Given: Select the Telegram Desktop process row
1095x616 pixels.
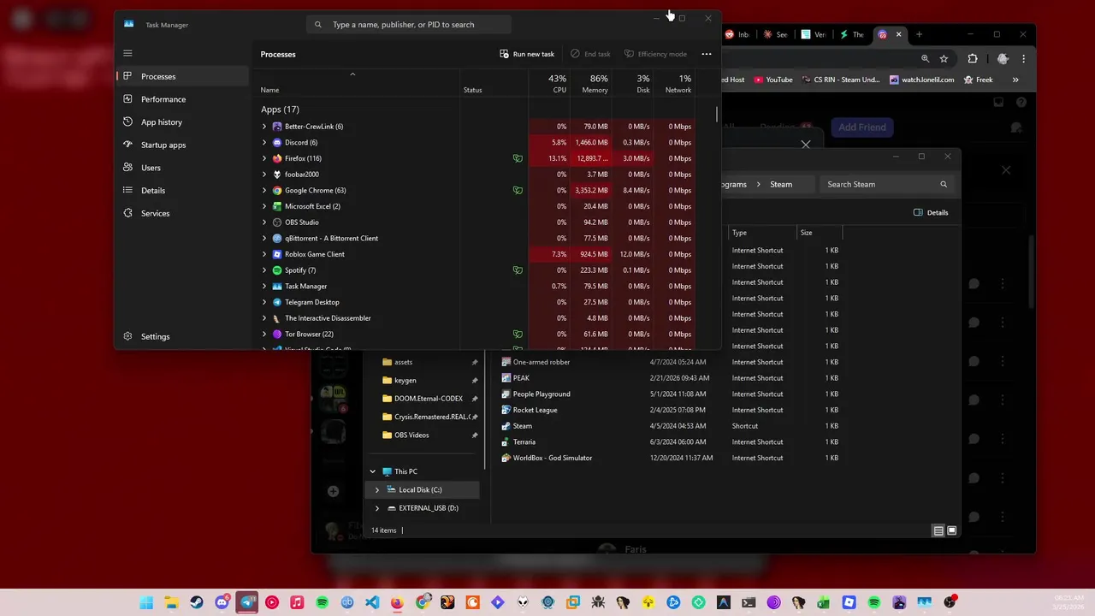Looking at the screenshot, I should pyautogui.click(x=477, y=302).
